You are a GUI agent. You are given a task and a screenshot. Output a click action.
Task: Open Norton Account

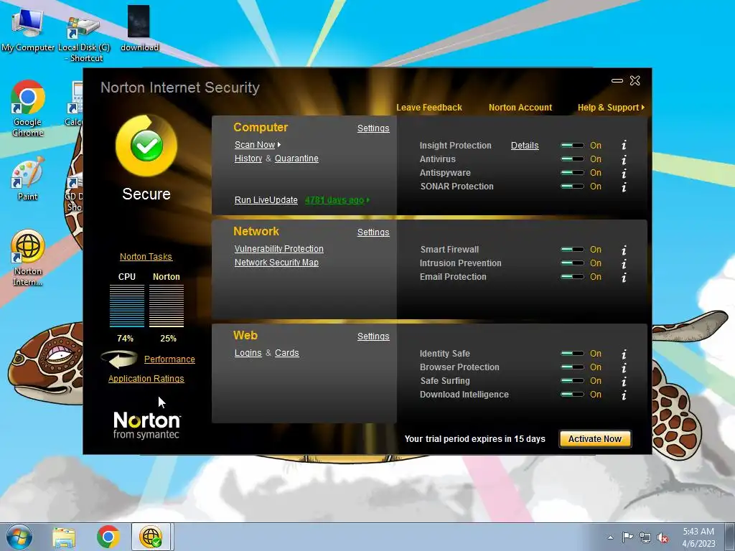point(520,108)
